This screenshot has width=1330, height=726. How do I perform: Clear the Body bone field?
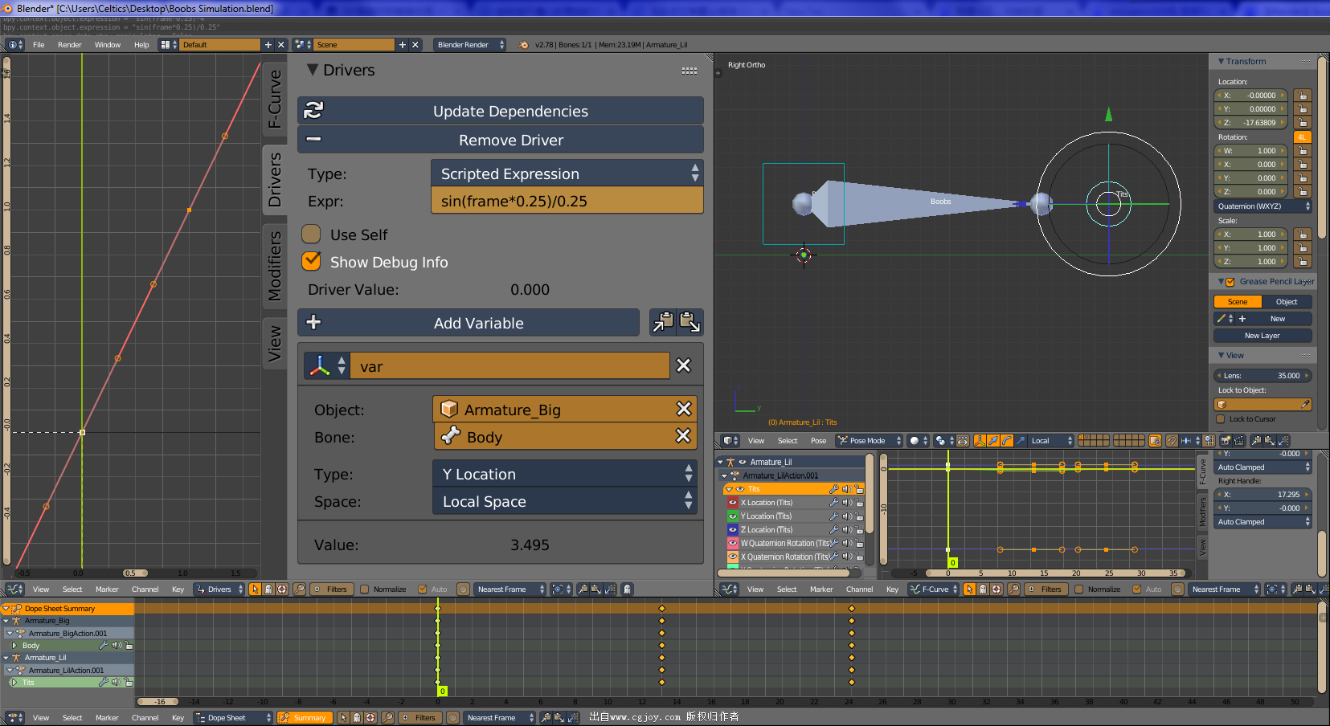684,436
